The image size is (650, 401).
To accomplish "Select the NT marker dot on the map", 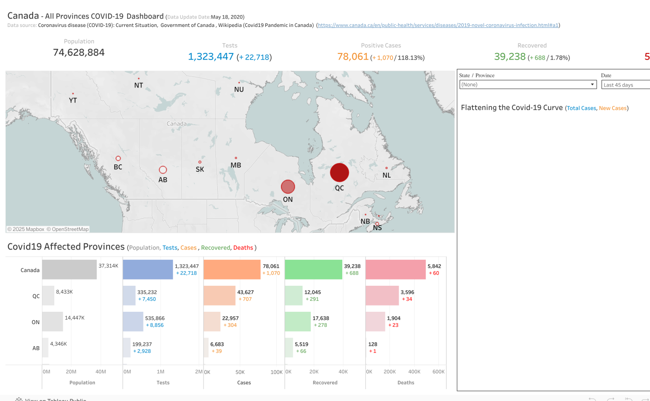I will [x=139, y=79].
